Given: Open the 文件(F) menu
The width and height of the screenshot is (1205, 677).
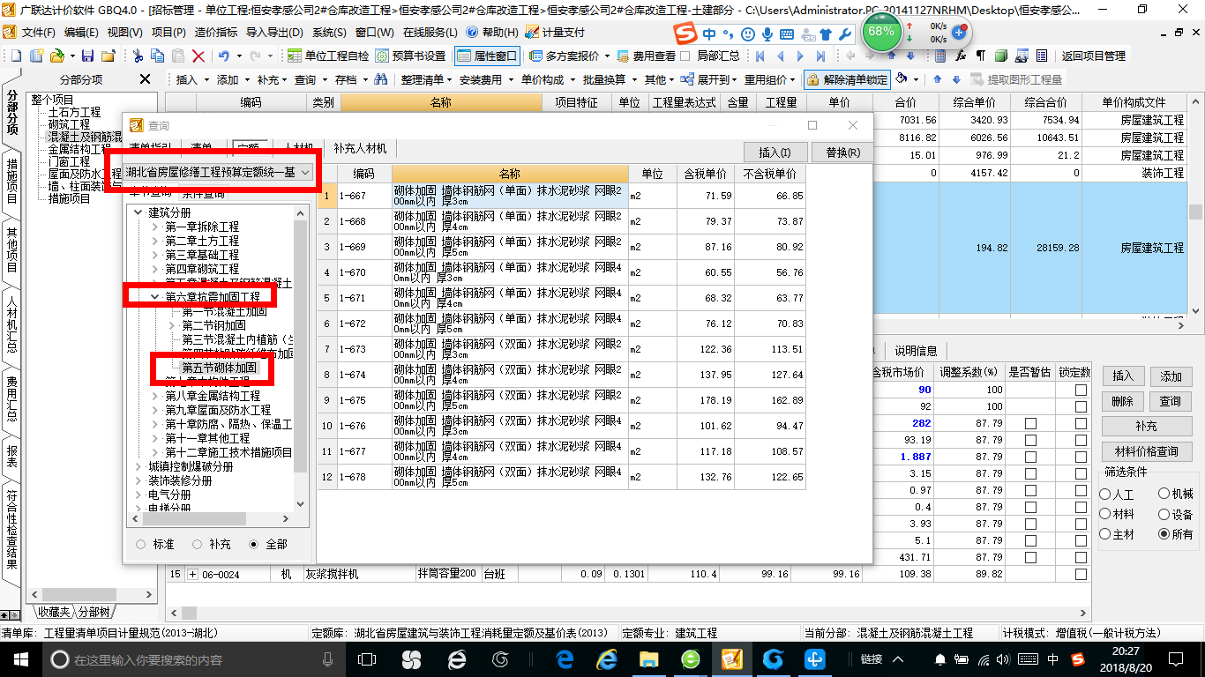Looking at the screenshot, I should pyautogui.click(x=38, y=32).
